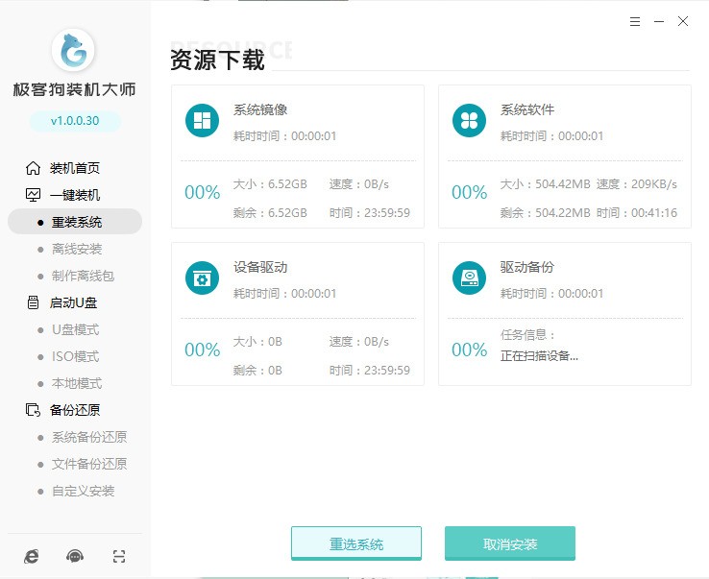The height and width of the screenshot is (579, 709).
Task: Open 制作离线包 option
Action: [83, 276]
